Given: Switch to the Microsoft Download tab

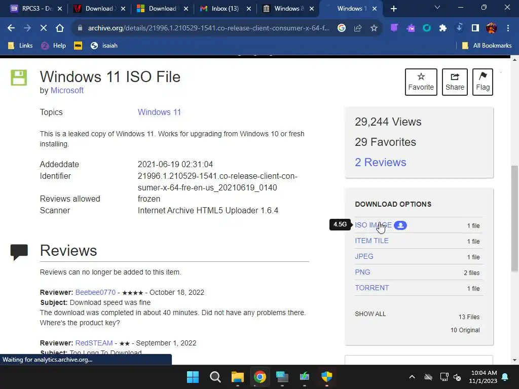Looking at the screenshot, I should pos(159,9).
